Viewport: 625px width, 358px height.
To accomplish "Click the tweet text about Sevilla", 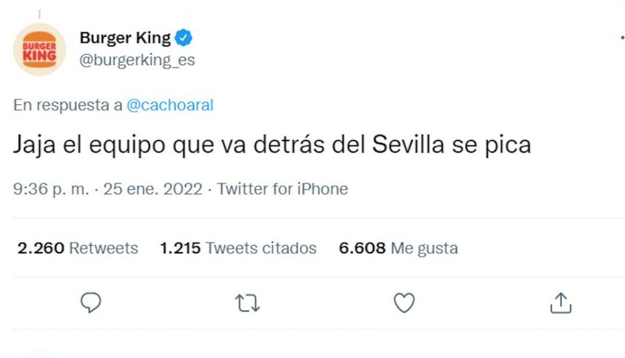I will tap(272, 145).
